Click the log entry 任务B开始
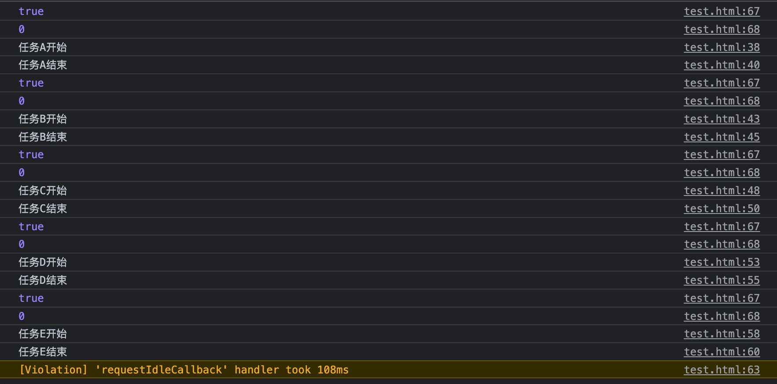The image size is (777, 384). 43,119
